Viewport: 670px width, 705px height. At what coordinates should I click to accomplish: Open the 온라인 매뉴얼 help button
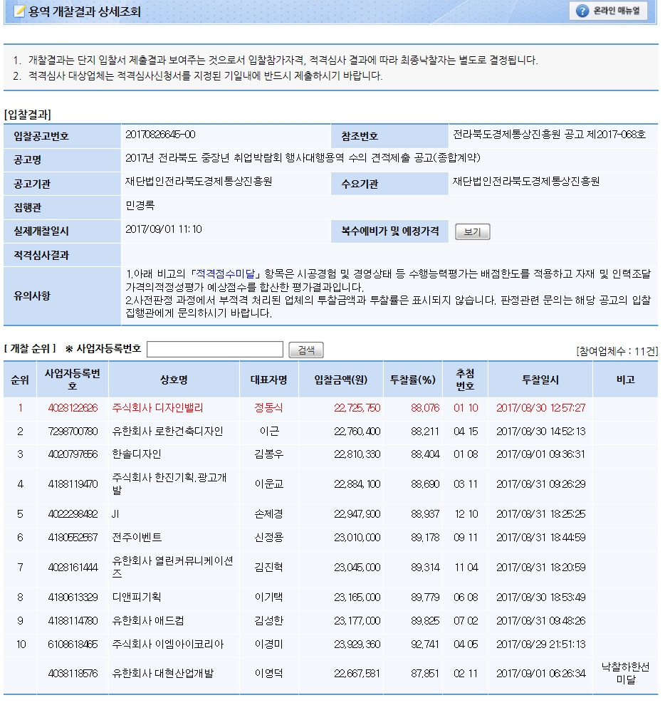coord(608,11)
